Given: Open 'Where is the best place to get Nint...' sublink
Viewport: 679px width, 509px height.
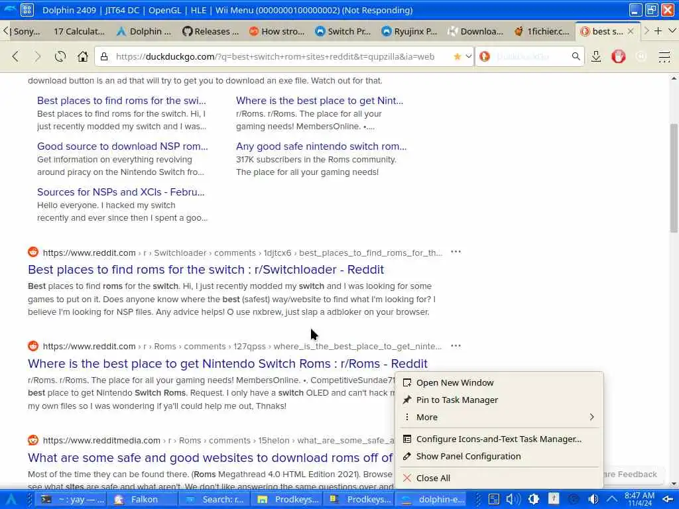Looking at the screenshot, I should [320, 101].
